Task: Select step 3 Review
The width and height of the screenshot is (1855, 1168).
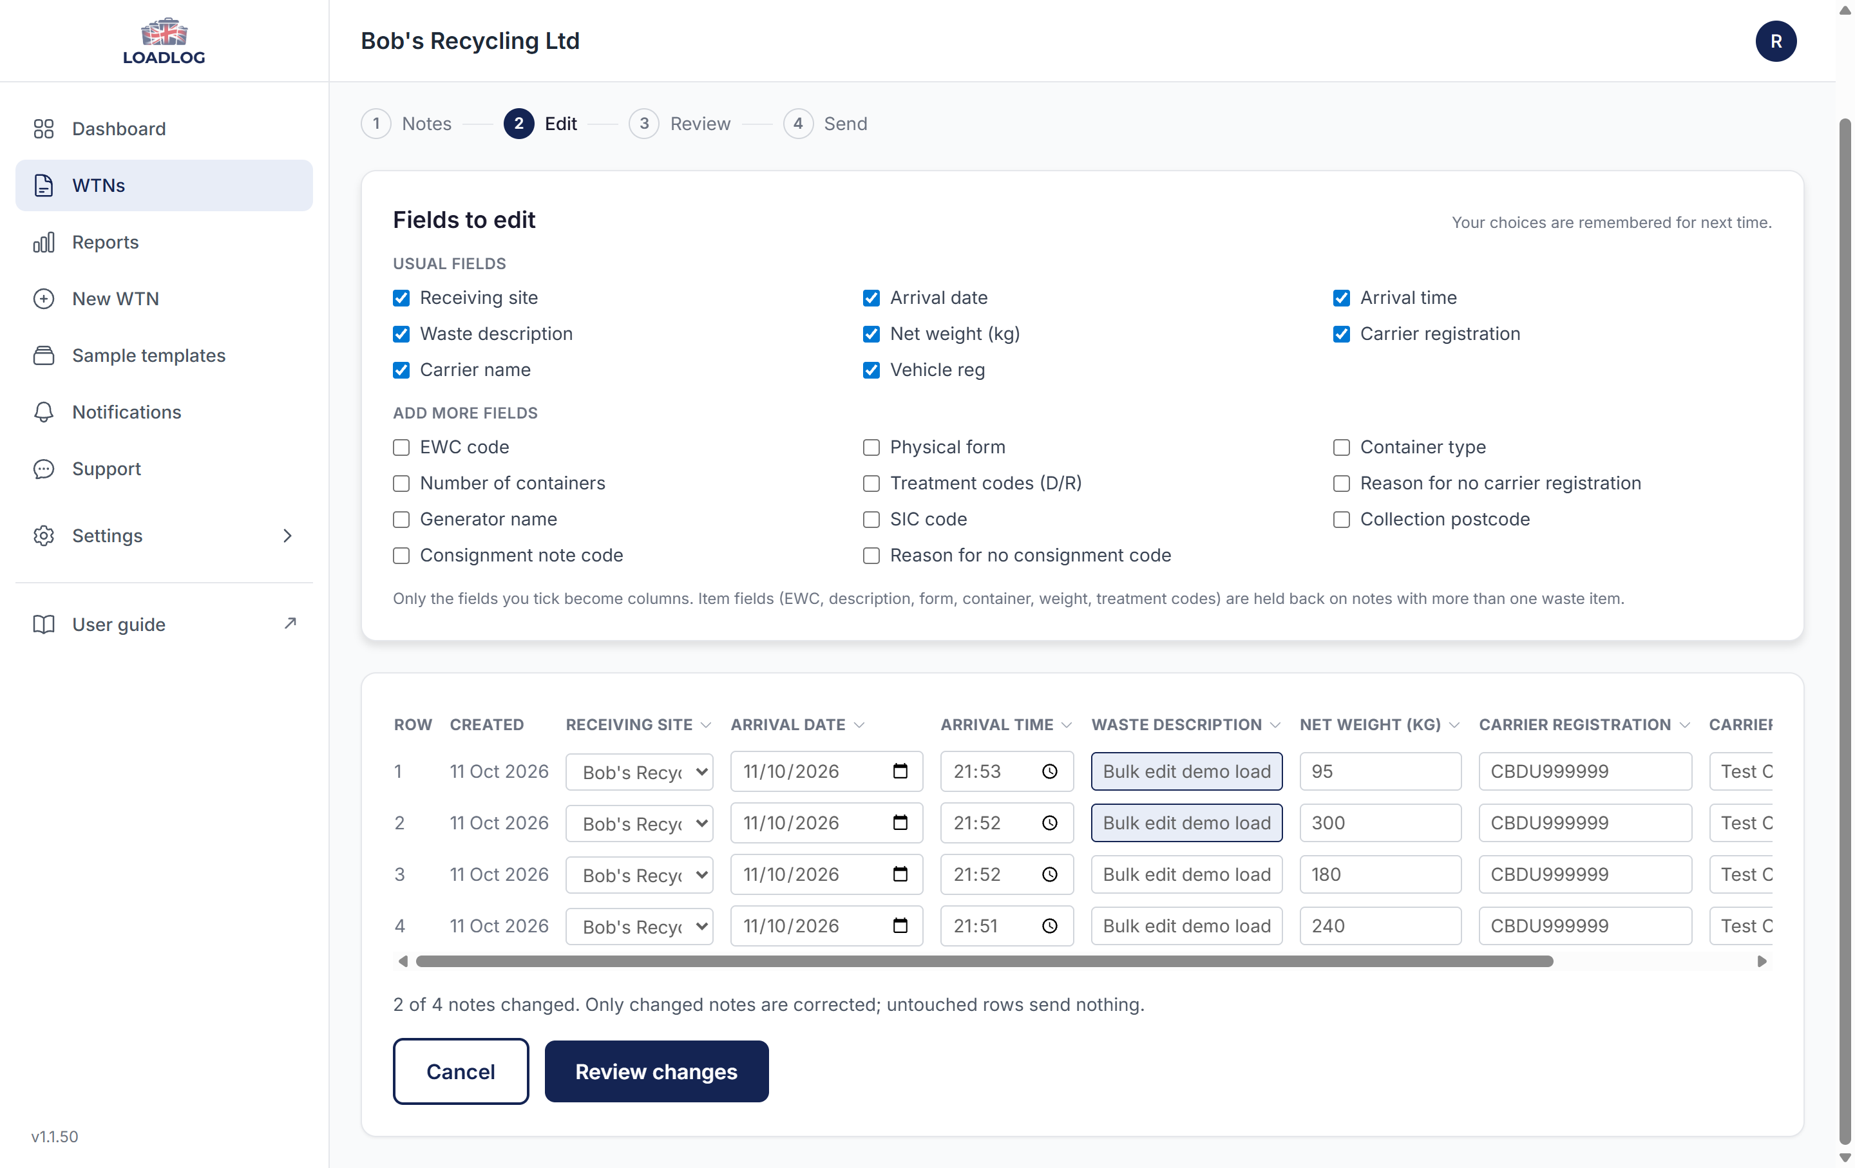Action: 680,124
